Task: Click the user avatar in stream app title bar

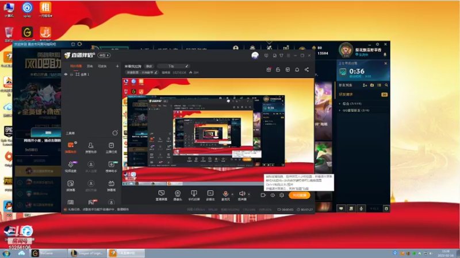Action: click(x=255, y=55)
